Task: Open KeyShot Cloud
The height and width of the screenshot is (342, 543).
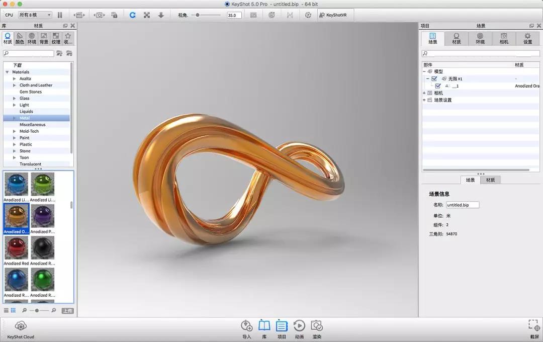Action: click(21, 329)
